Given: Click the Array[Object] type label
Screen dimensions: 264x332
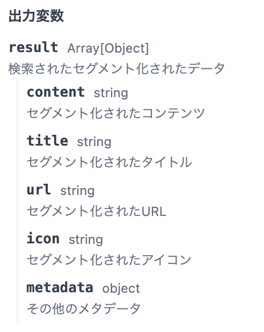Looking at the screenshot, I should 108,48.
